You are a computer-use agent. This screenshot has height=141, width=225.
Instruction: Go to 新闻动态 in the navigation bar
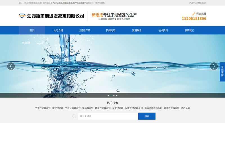click(x=111, y=30)
